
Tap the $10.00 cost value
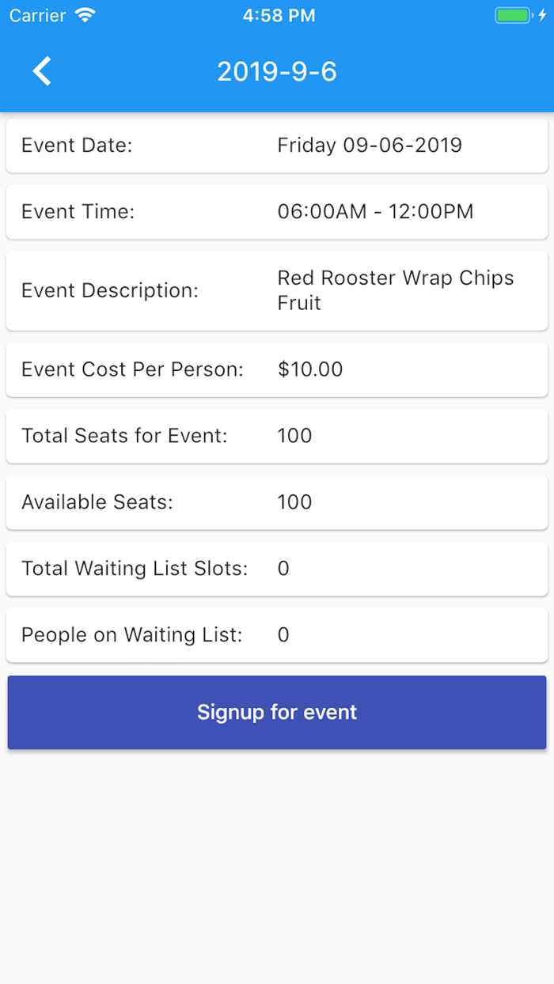(x=310, y=369)
